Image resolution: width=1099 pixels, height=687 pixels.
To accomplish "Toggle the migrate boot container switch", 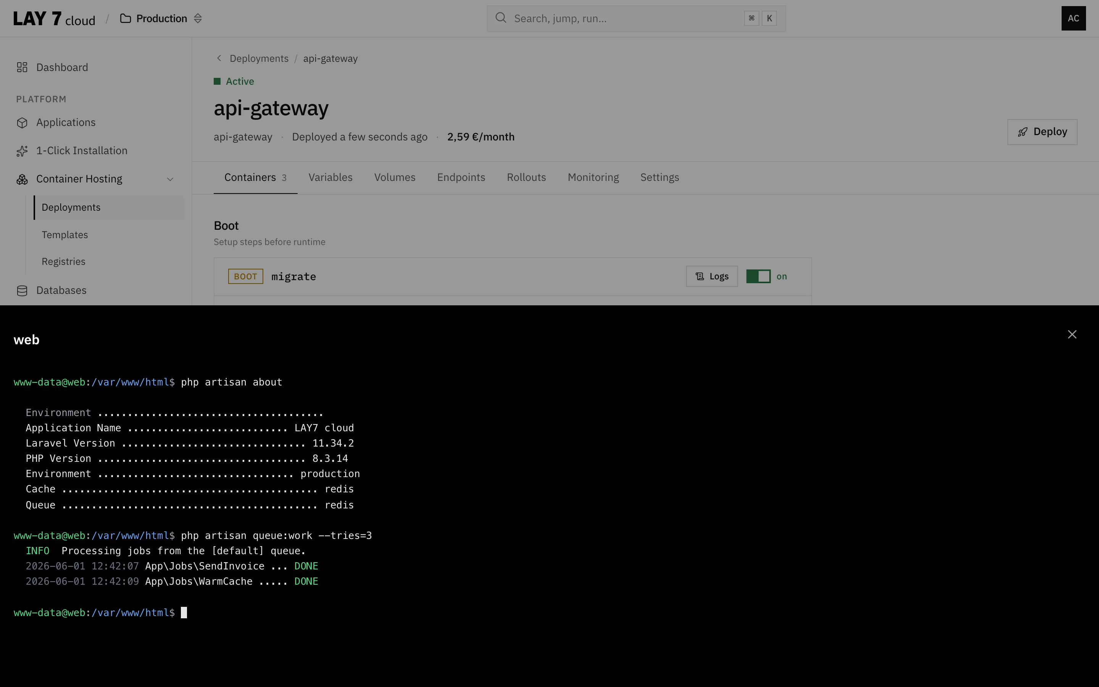I will [x=758, y=276].
